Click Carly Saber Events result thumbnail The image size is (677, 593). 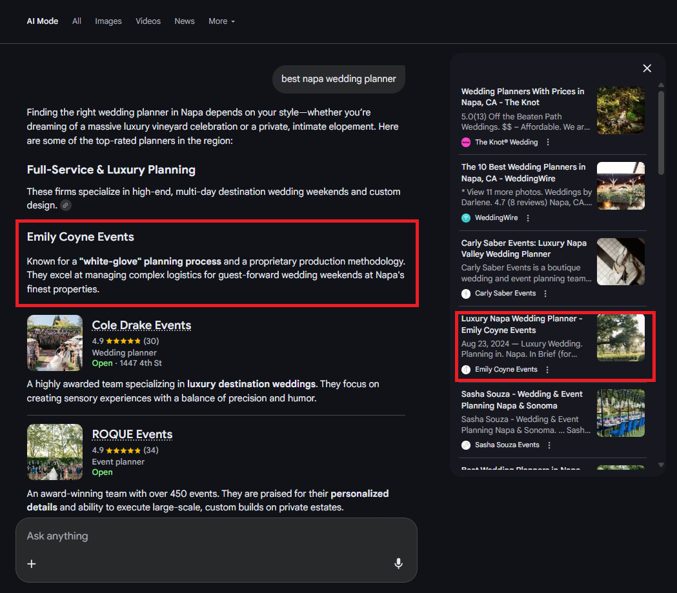tap(620, 261)
